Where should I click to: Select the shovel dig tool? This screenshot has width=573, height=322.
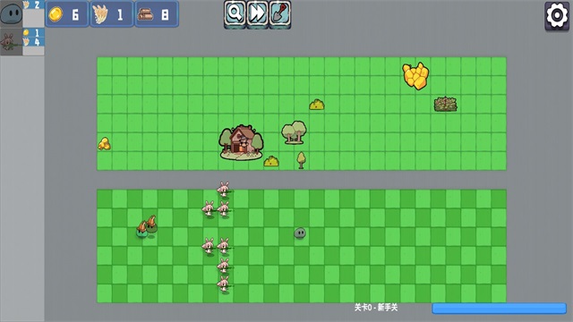click(x=280, y=14)
